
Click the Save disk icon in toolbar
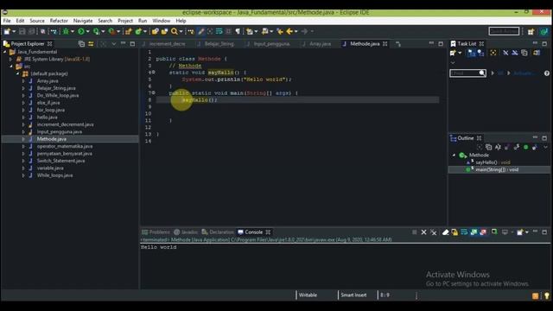click(x=22, y=31)
